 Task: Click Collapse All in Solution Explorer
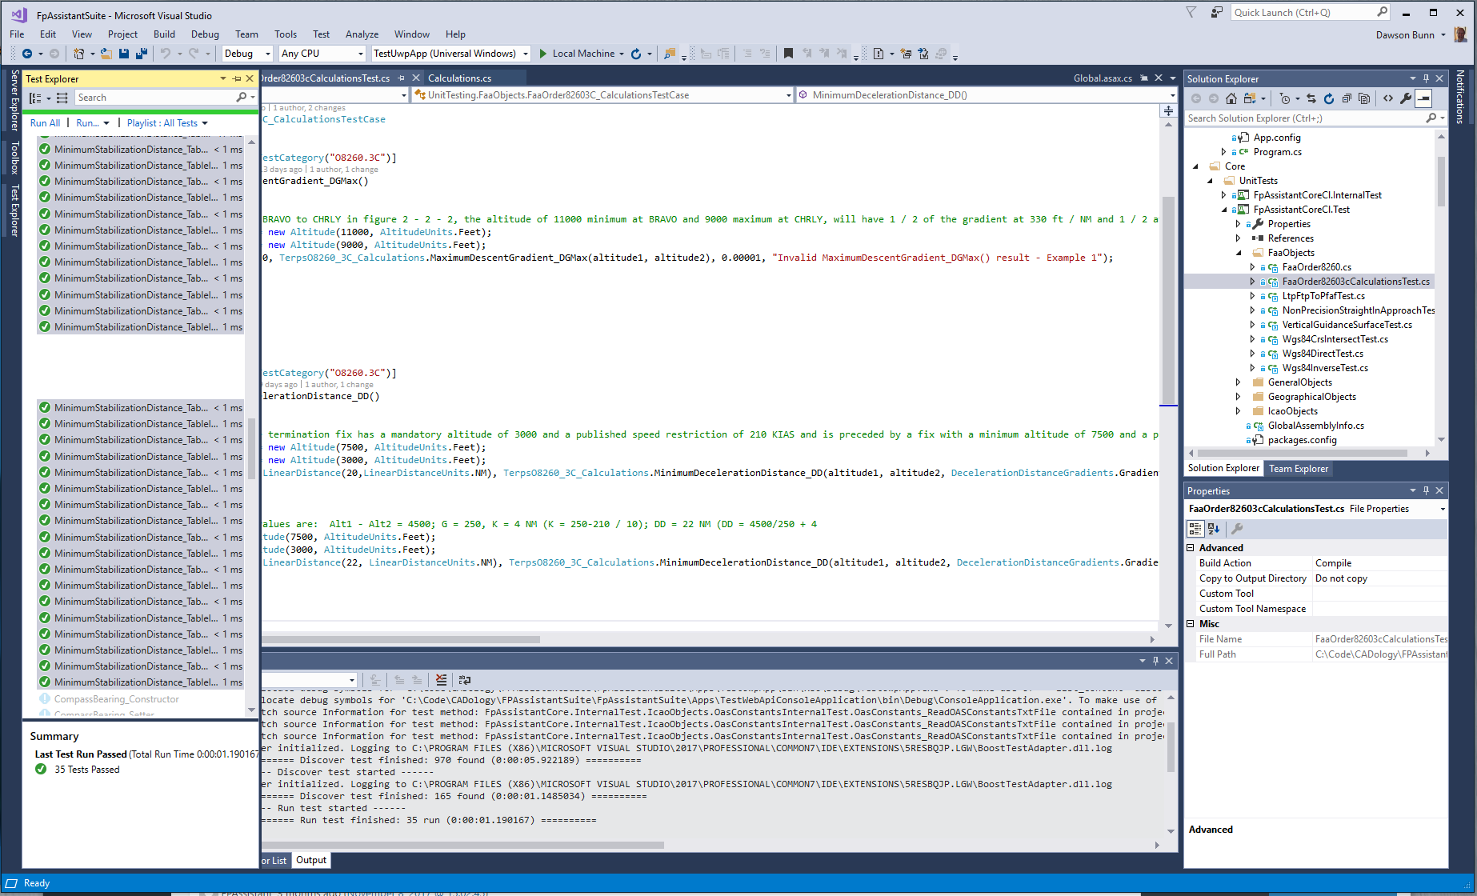(1347, 98)
